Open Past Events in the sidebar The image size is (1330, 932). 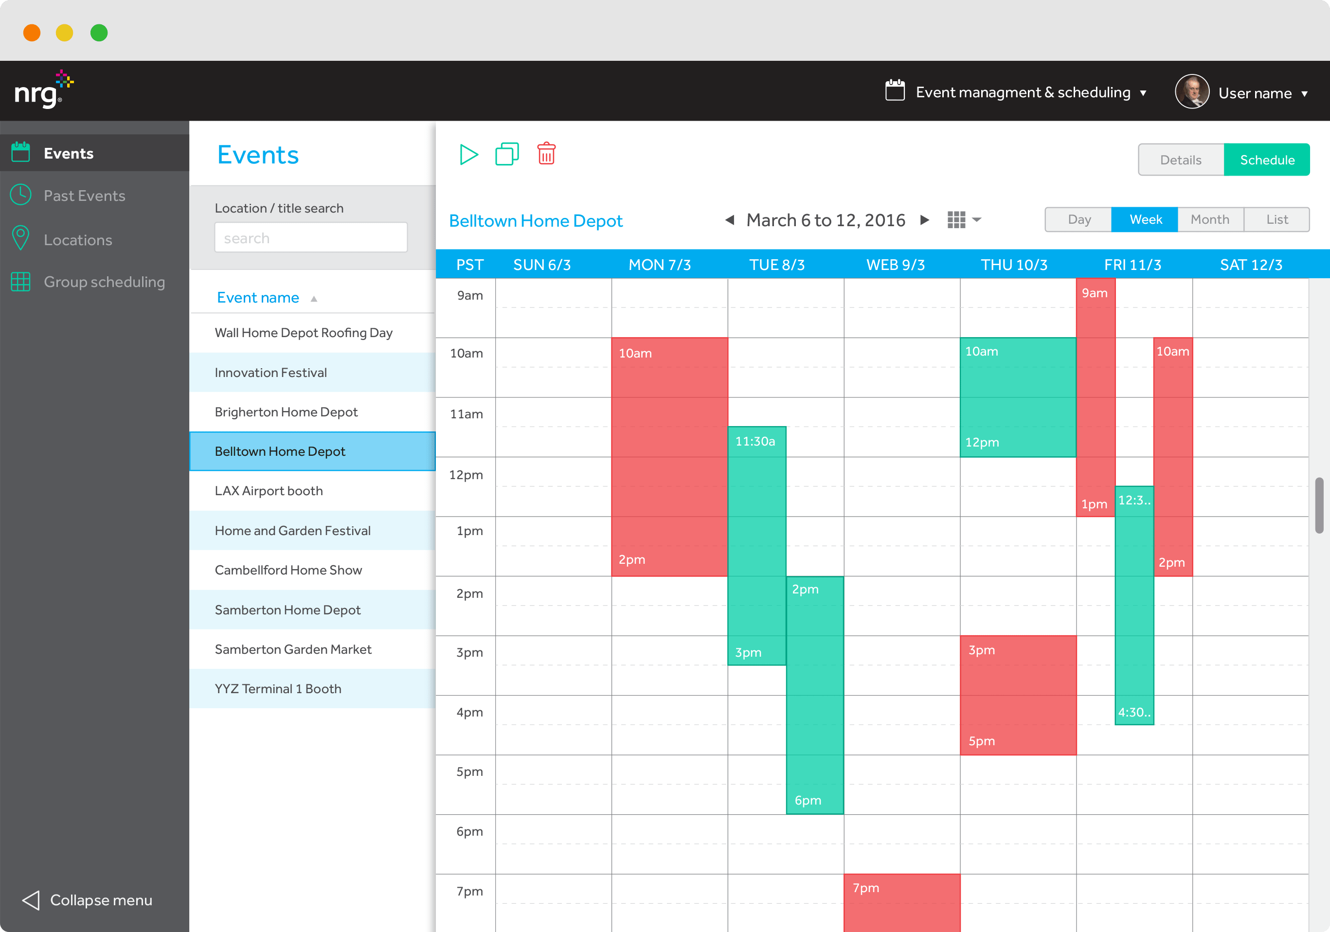click(94, 196)
